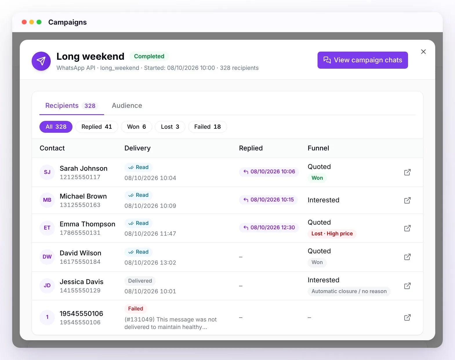Open Michael Brown's external link icon

[x=407, y=200]
